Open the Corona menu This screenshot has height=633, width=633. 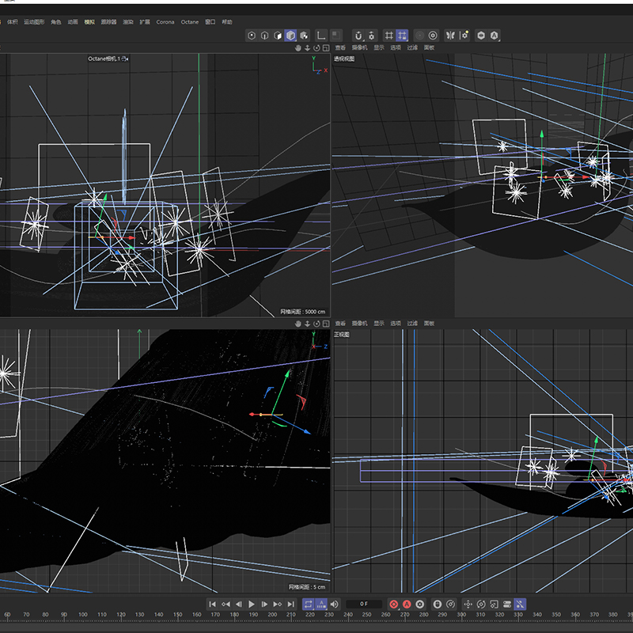coord(165,22)
